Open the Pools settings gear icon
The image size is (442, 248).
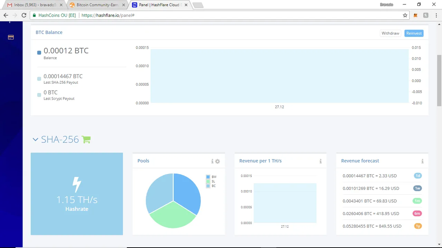point(218,161)
